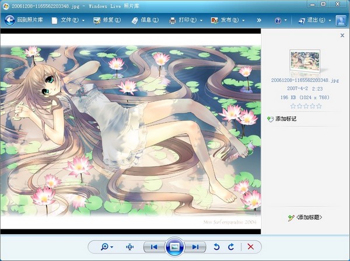The height and width of the screenshot is (261, 350).
Task: Open the help question mark menu
Action: [x=280, y=20]
